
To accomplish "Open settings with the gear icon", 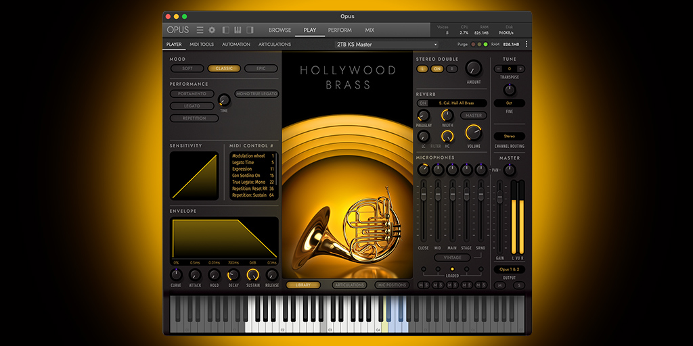I will coord(212,30).
